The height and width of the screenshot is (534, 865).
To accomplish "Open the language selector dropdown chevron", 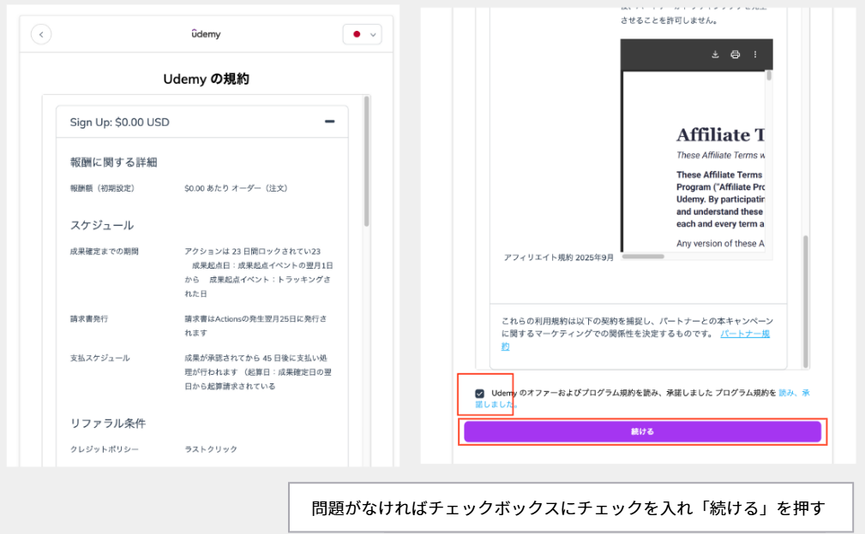I will 373,35.
